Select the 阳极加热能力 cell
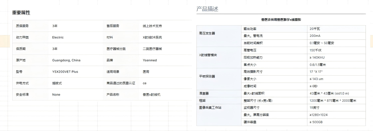 click(274, 57)
